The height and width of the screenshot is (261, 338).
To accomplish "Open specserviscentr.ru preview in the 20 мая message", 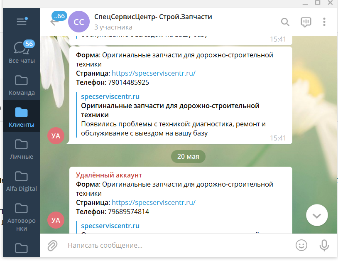I will pyautogui.click(x=110, y=226).
